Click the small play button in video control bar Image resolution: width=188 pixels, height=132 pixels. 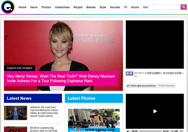(x=128, y=131)
